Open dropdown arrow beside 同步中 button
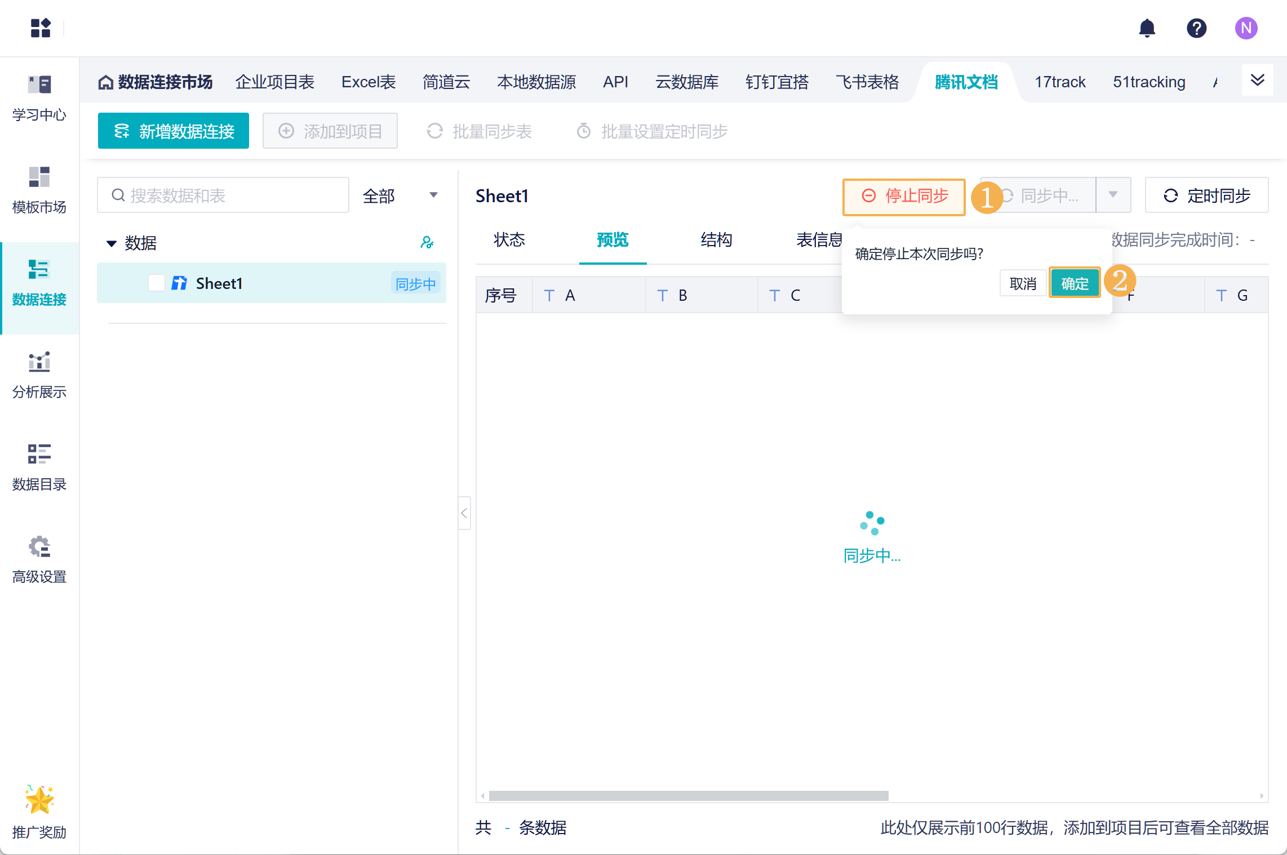The height and width of the screenshot is (855, 1287). (1113, 195)
